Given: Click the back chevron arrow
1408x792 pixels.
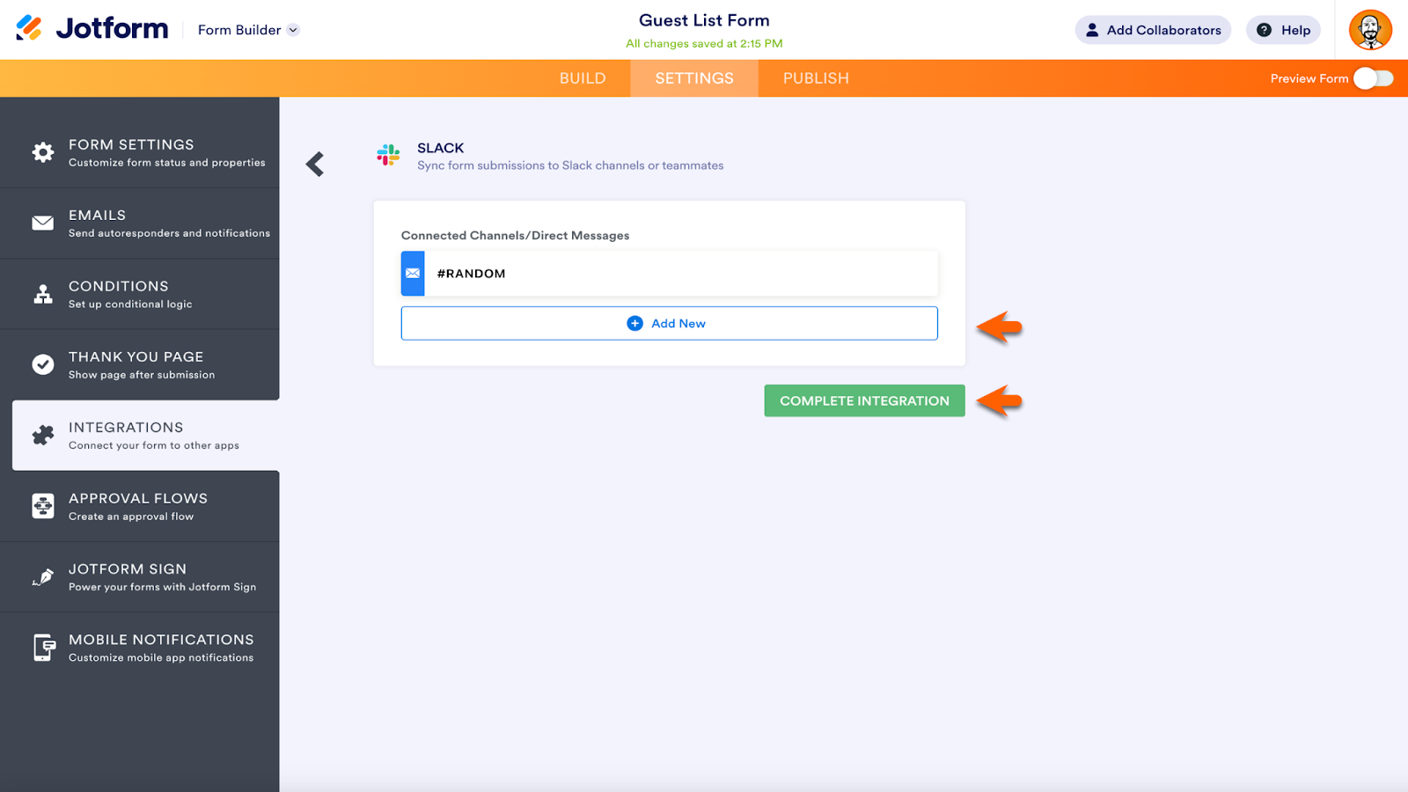Looking at the screenshot, I should coord(315,164).
